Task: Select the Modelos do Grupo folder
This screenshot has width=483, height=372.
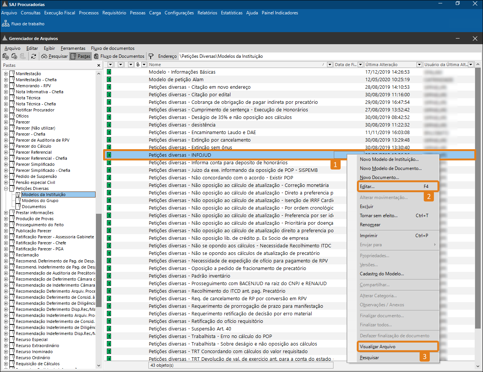Action: [x=40, y=201]
